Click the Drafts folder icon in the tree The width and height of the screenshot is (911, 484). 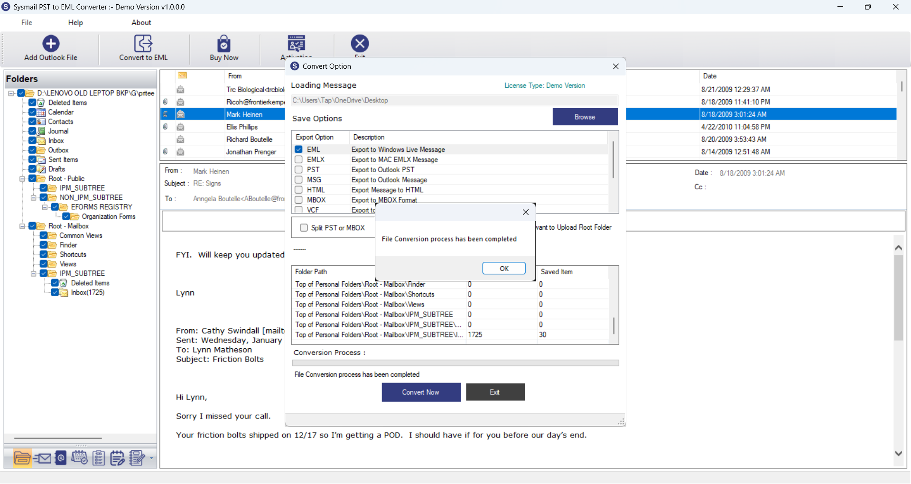pyautogui.click(x=41, y=169)
